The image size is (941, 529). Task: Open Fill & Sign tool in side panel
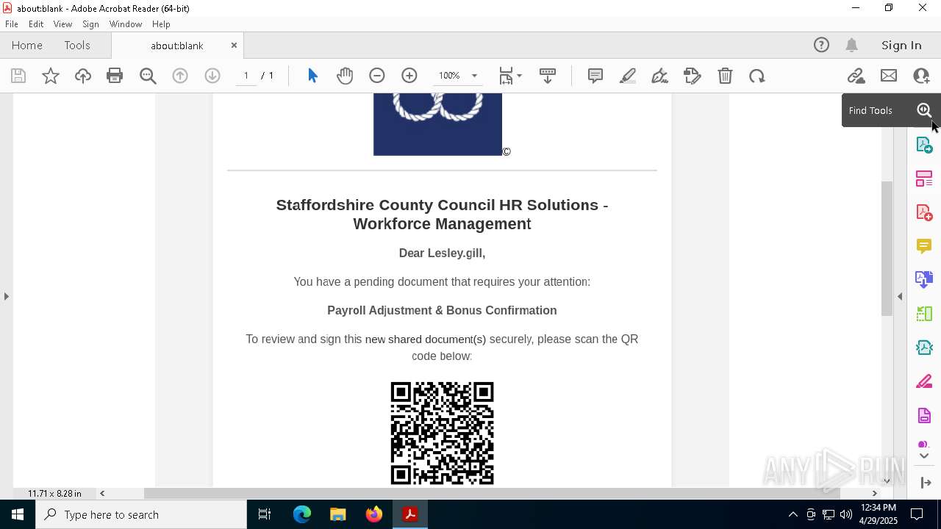point(924,381)
